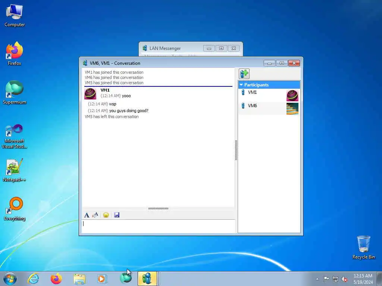Open Action Center flag icon in tray
Screen dimensions: 382x286
pyautogui.click(x=326, y=279)
